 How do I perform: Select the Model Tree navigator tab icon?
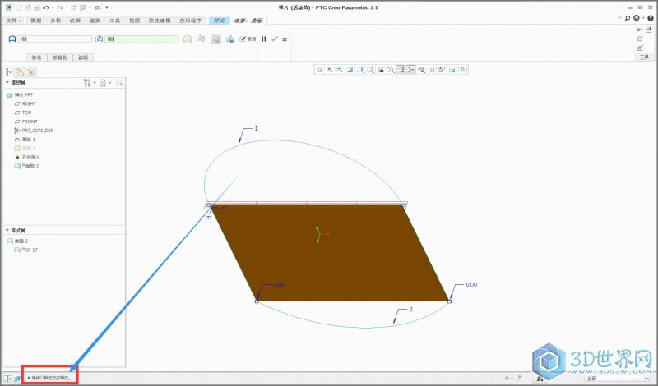pyautogui.click(x=9, y=72)
